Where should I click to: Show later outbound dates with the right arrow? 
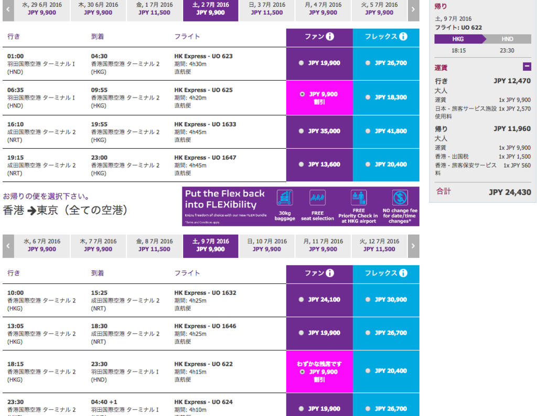(413, 10)
